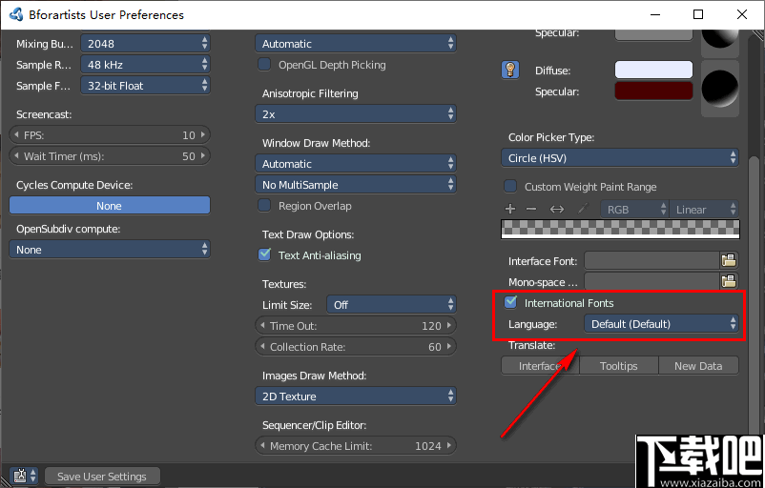This screenshot has width=765, height=488.
Task: Click the flip color ramp arrows icon
Action: point(557,209)
